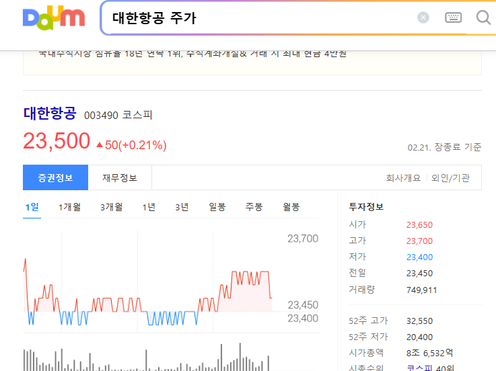Switch to the 재무정보 tab
This screenshot has width=496, height=371.
(x=120, y=177)
